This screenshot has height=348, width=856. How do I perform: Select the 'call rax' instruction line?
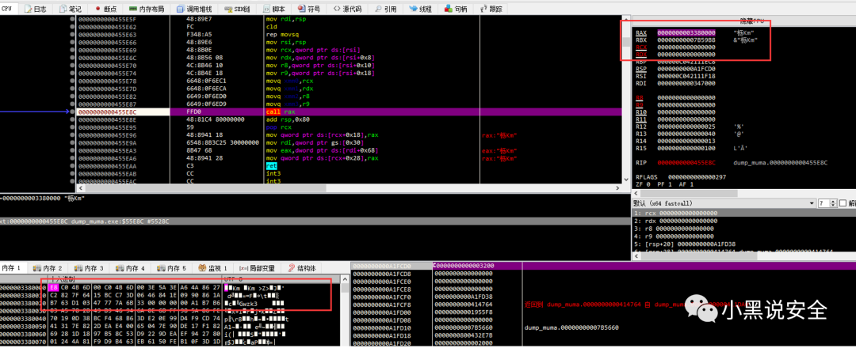(350, 112)
